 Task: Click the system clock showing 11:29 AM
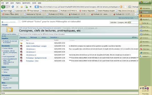pos(145,91)
